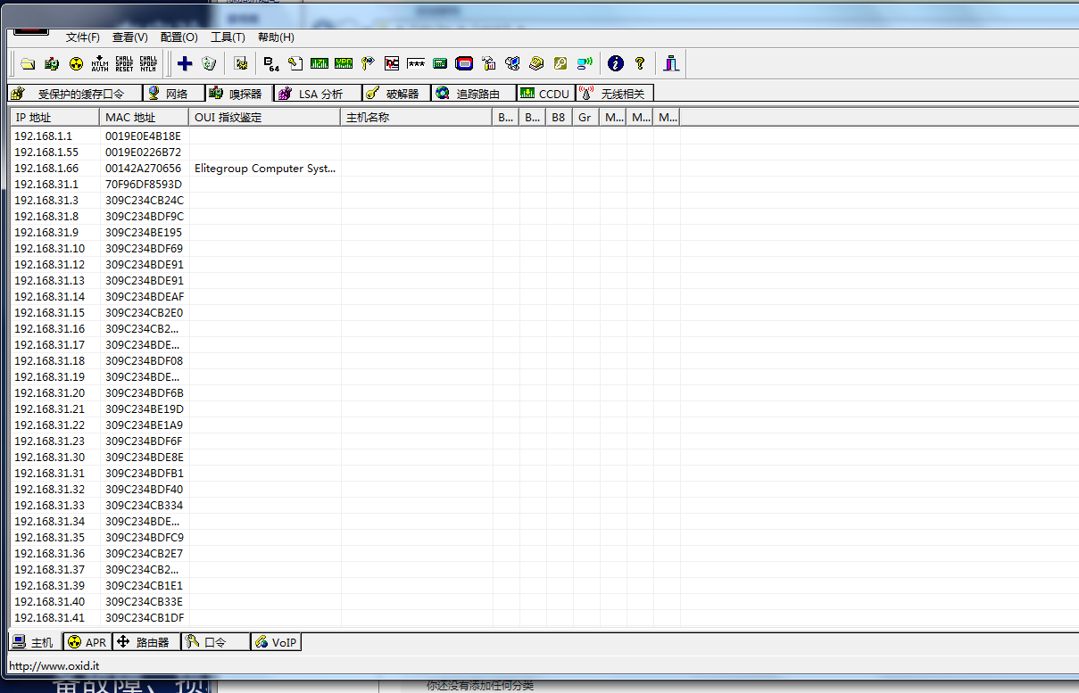Sort by the IP 地址 column header
1079x693 pixels.
click(x=55, y=117)
